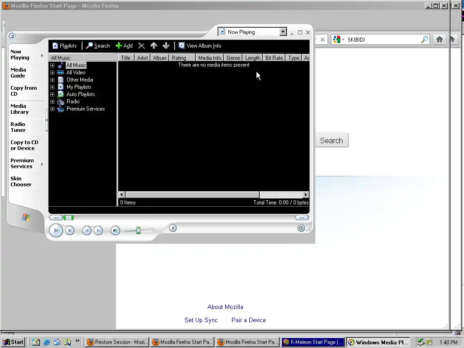Switch to Restore Session Firefox taskbar item

(117, 342)
